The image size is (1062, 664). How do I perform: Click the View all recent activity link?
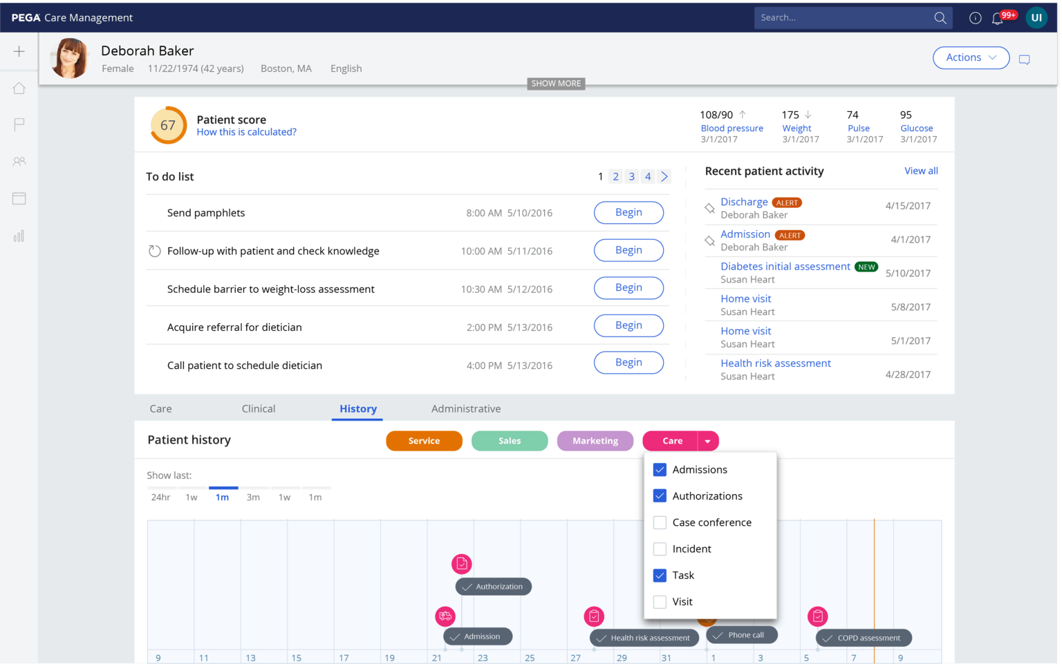pyautogui.click(x=920, y=171)
